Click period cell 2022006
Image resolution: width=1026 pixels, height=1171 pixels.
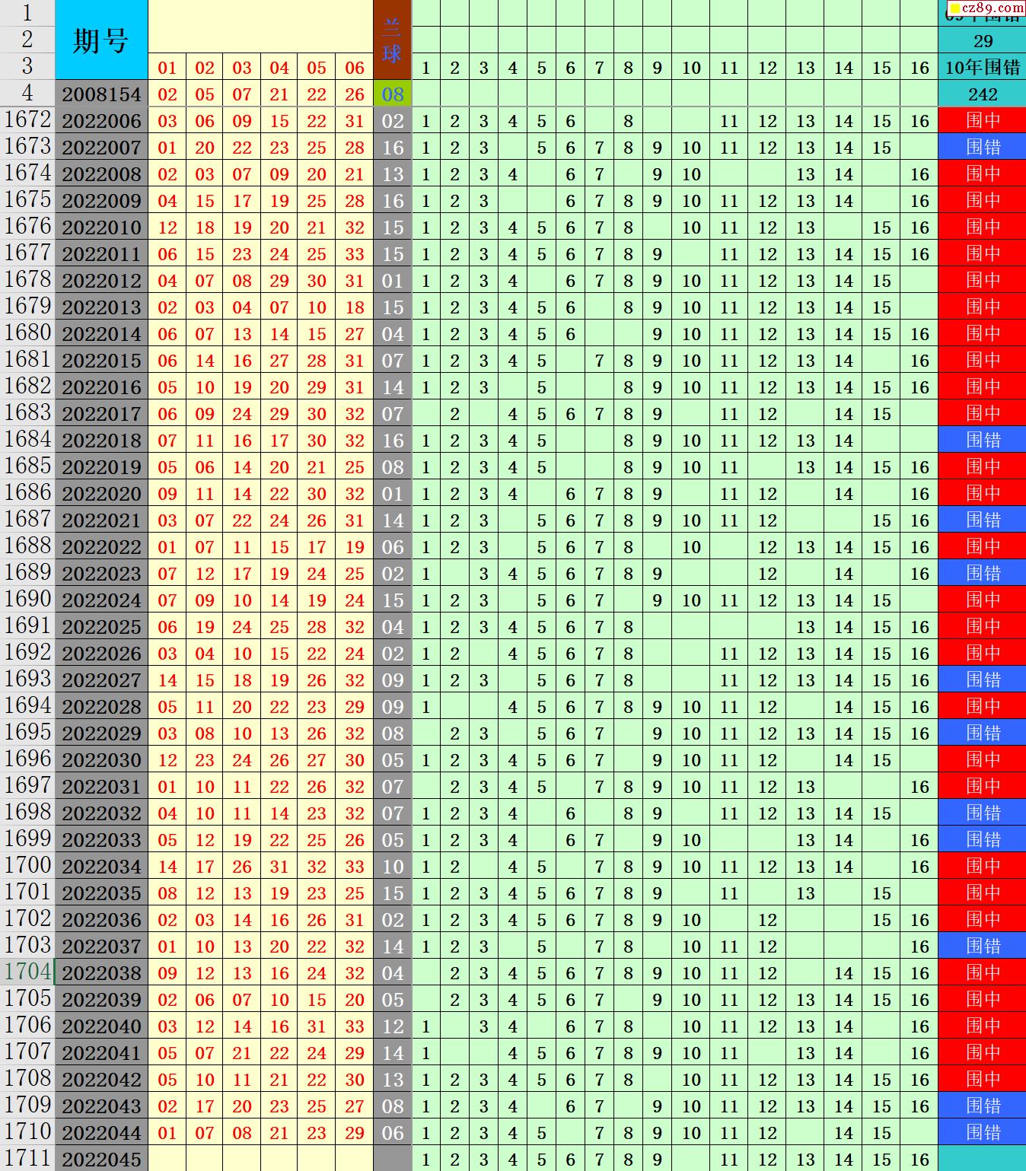tap(101, 121)
